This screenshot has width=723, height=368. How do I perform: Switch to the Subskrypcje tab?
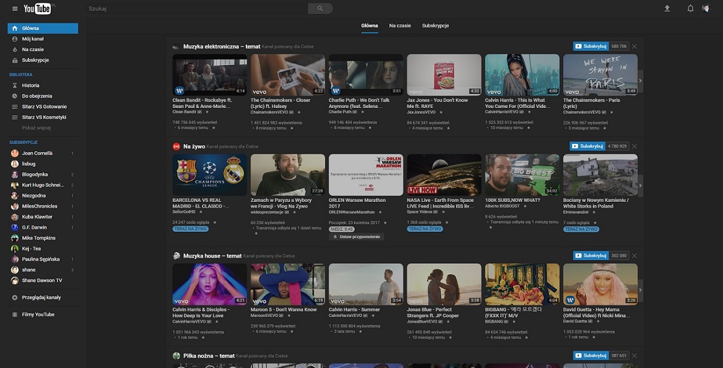tap(436, 26)
